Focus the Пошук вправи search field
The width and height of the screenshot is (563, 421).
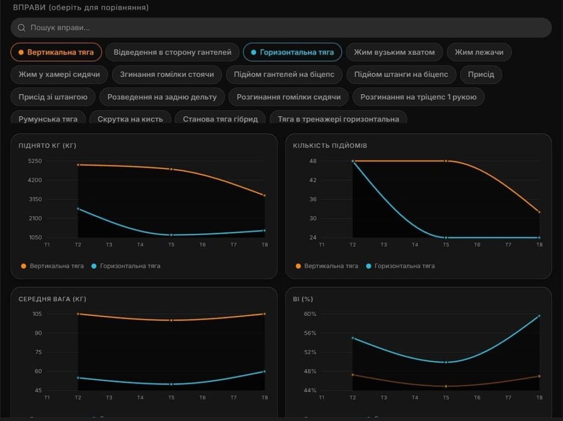(x=281, y=28)
